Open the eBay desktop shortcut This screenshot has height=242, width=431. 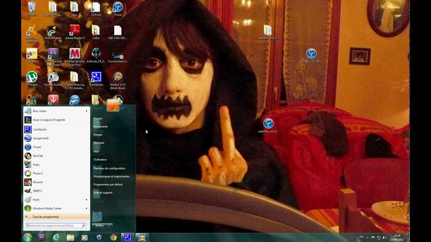[32, 55]
